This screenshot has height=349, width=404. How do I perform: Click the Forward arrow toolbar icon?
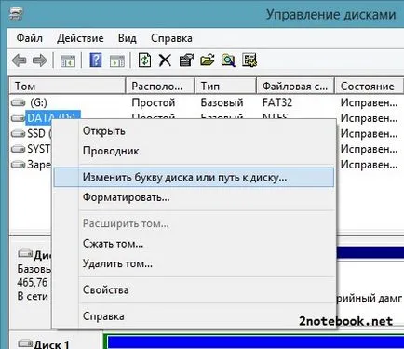(x=40, y=60)
